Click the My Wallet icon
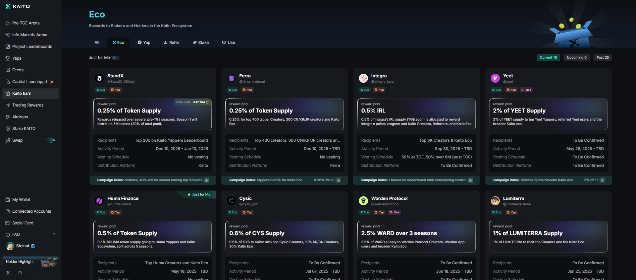This screenshot has width=636, height=280. click(8, 200)
